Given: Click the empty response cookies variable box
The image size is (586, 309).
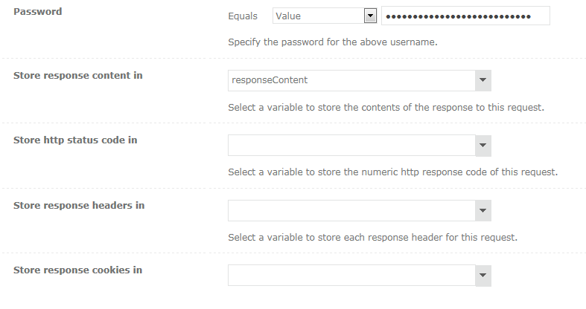Looking at the screenshot, I should [351, 276].
